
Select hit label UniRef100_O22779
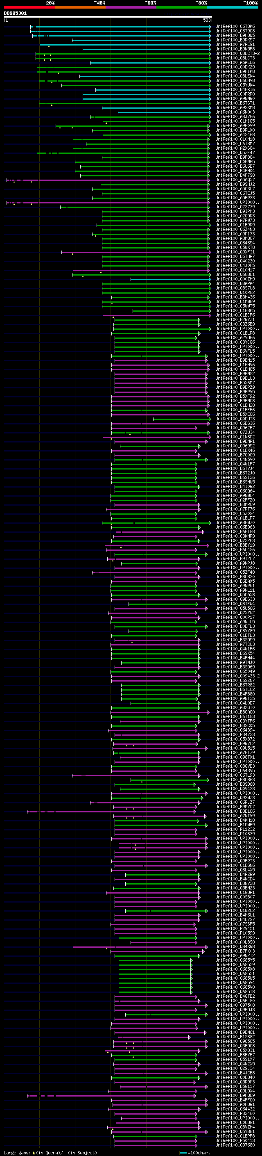[235, 207]
